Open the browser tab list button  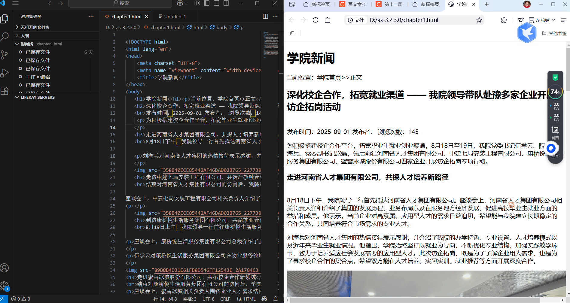point(292,4)
